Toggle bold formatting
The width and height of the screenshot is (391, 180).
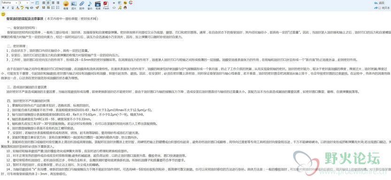point(3,7)
